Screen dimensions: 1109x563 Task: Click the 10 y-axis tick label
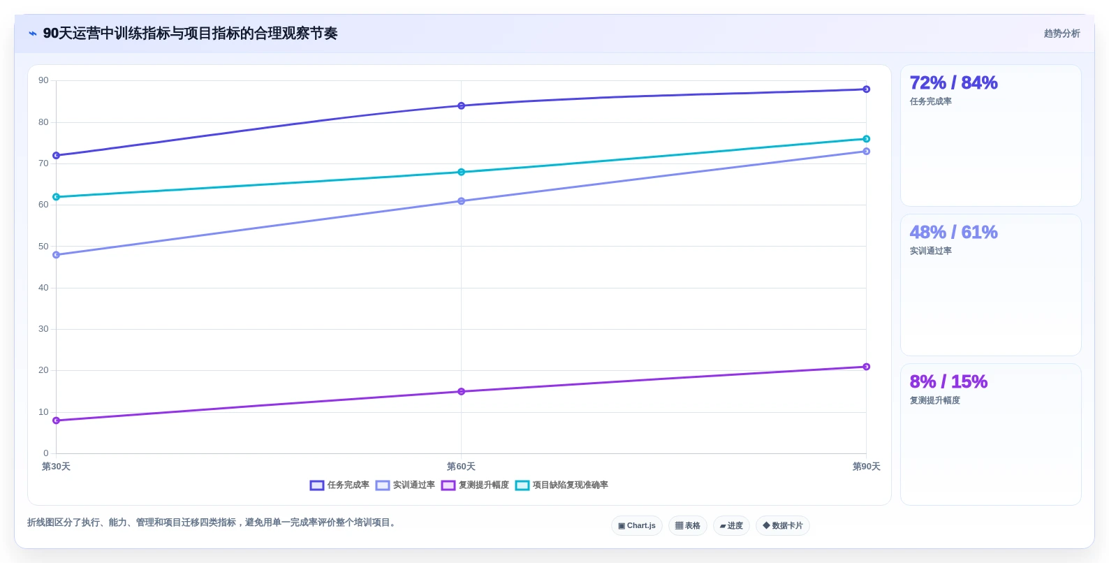click(43, 412)
